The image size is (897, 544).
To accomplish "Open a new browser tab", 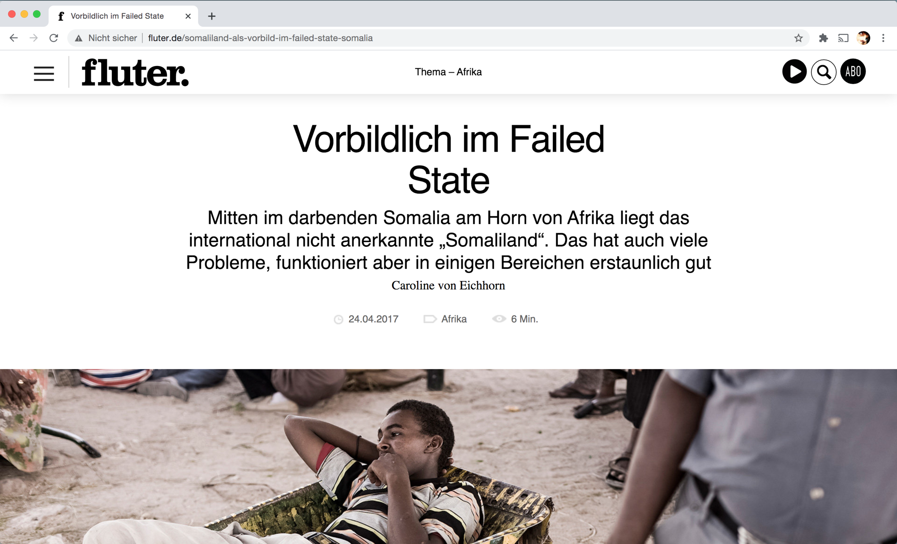I will point(211,16).
